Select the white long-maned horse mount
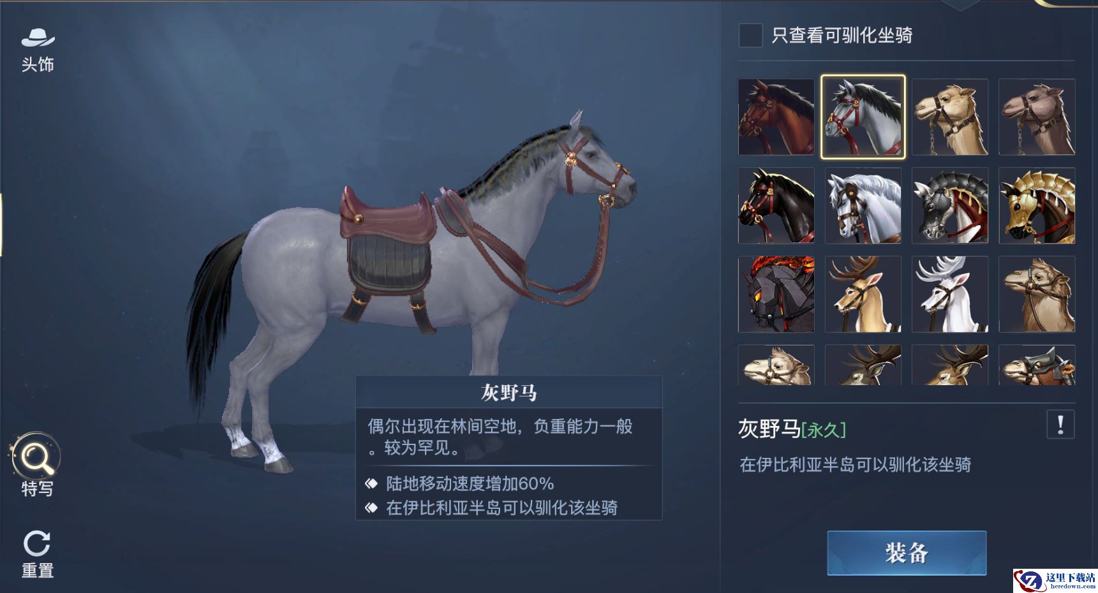Screen dimensions: 1098x593 tap(863, 205)
